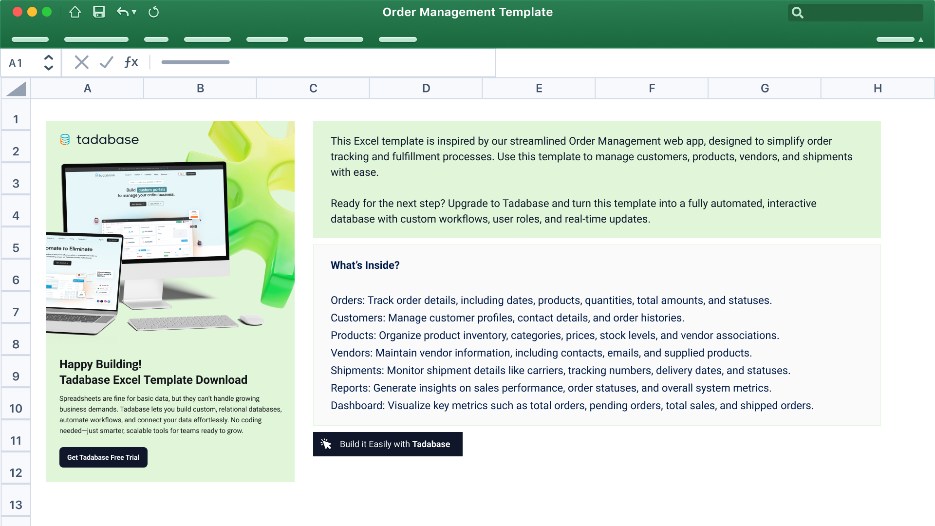
Task: Click the Select All corner triangle
Action: [x=16, y=89]
